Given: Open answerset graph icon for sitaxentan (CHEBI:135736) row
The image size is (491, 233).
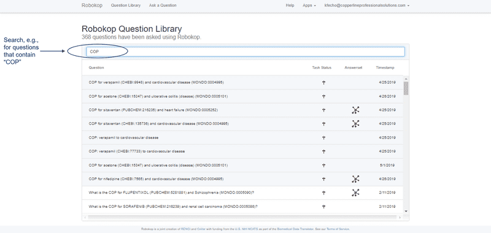Looking at the screenshot, I should tap(355, 124).
